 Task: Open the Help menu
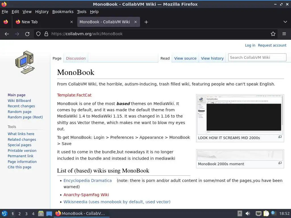[x=94, y=12]
